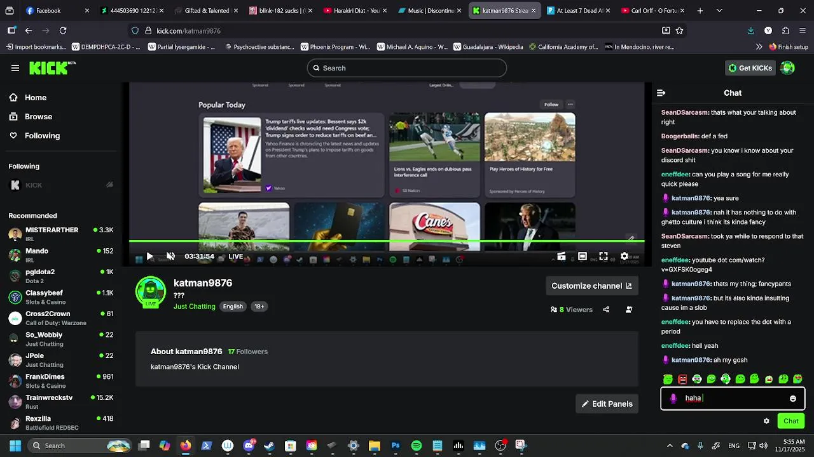
Task: Open player settings gear
Action: (x=624, y=256)
